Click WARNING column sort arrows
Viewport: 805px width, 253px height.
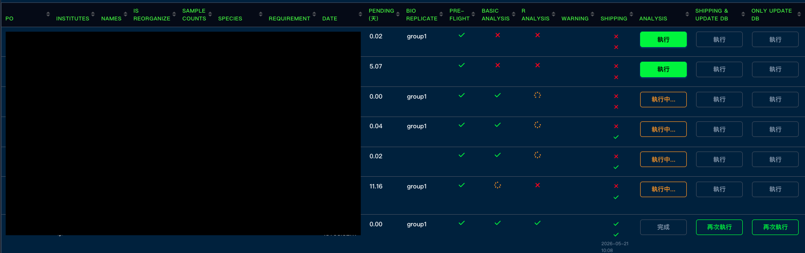(592, 14)
